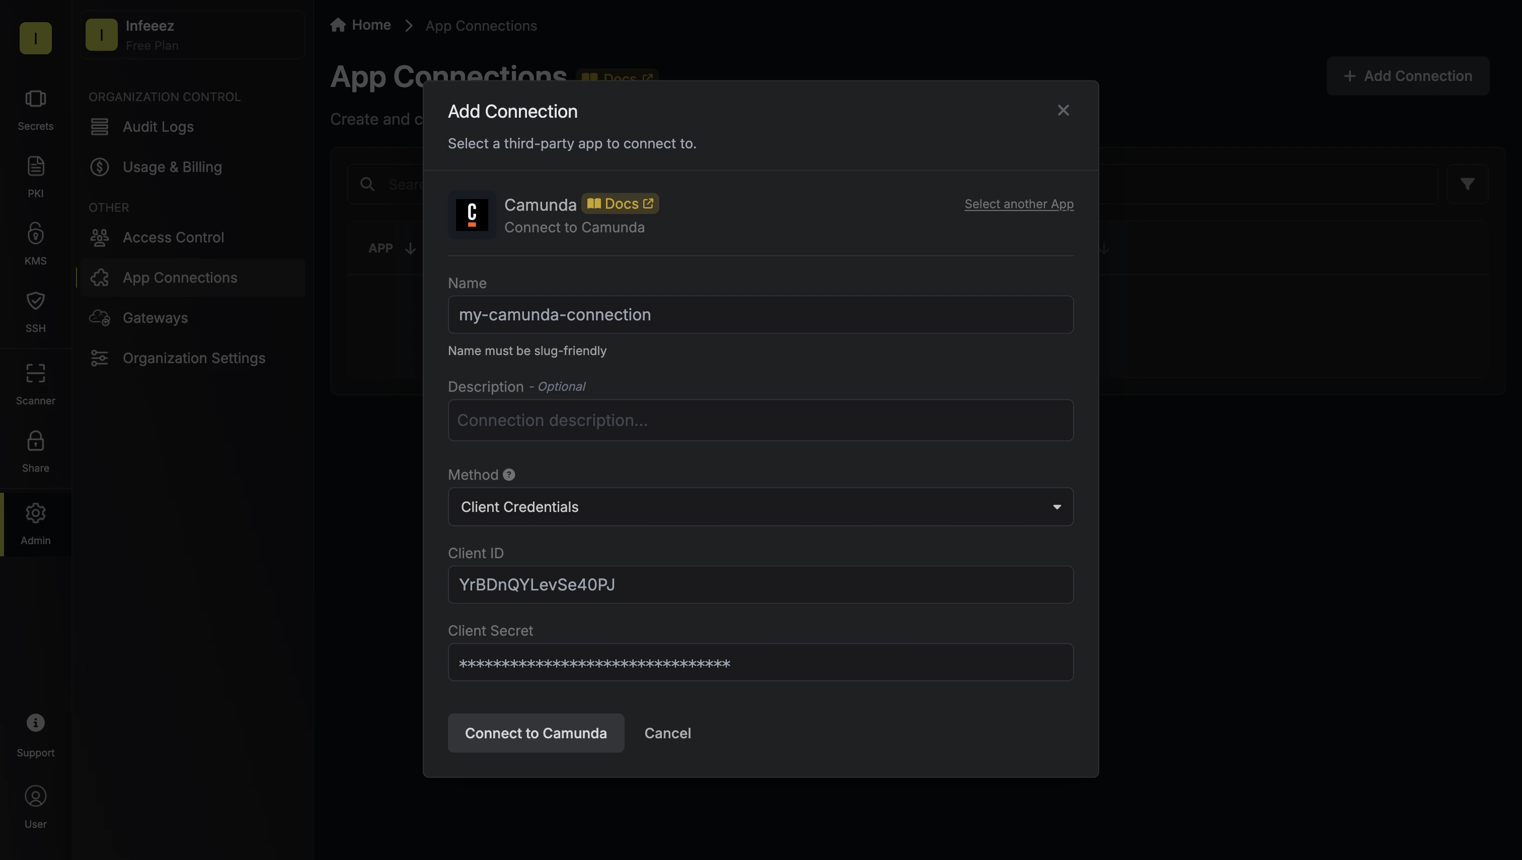Click Select another App link
This screenshot has height=860, width=1522.
pyautogui.click(x=1019, y=204)
